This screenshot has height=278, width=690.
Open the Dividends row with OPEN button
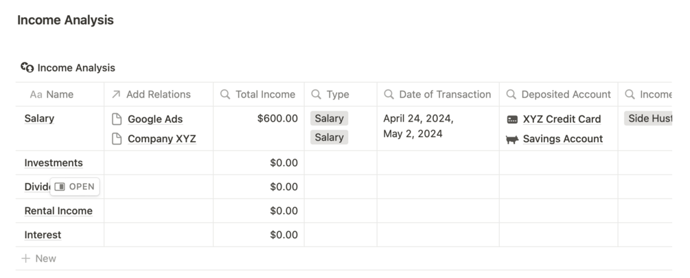75,187
